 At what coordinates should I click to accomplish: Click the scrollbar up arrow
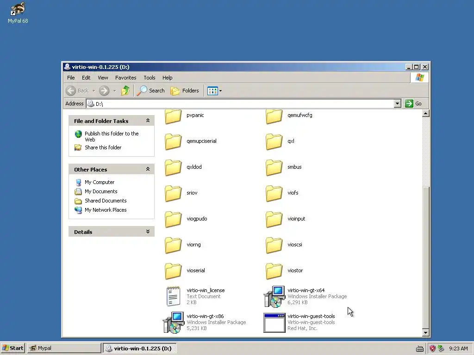pos(426,114)
